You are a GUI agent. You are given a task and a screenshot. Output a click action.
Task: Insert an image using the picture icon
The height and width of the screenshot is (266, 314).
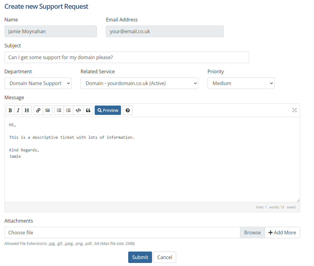click(48, 110)
